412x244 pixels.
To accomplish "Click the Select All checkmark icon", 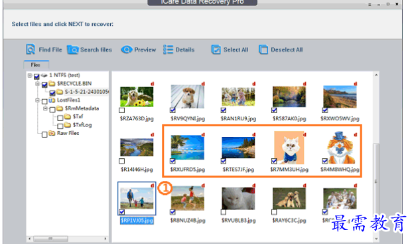I will tap(216, 49).
